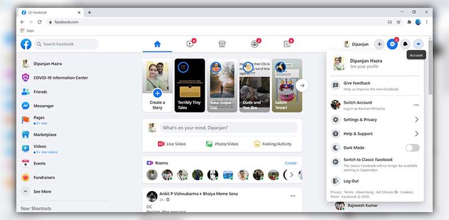This screenshot has width=449, height=220.
Task: Open the notifications bell
Action: [405, 44]
